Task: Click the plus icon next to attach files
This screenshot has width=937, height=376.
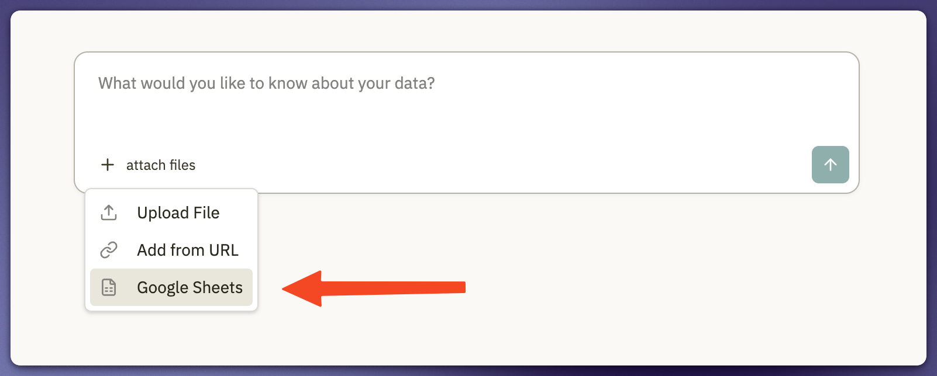Action: [x=108, y=165]
